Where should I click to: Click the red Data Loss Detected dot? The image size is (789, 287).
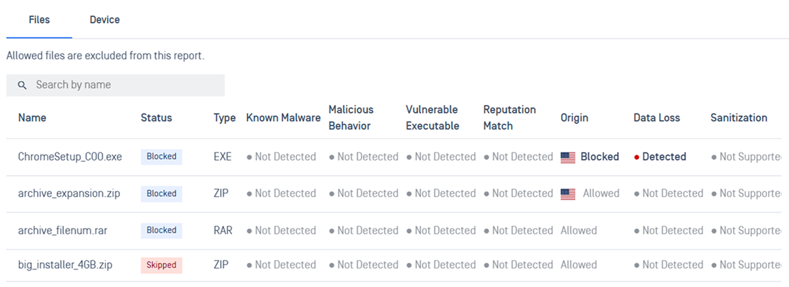click(637, 157)
